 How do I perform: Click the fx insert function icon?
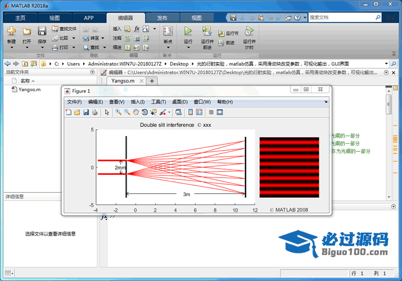point(137,29)
